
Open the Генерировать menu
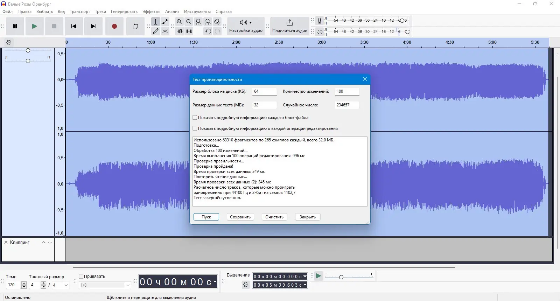coord(124,12)
